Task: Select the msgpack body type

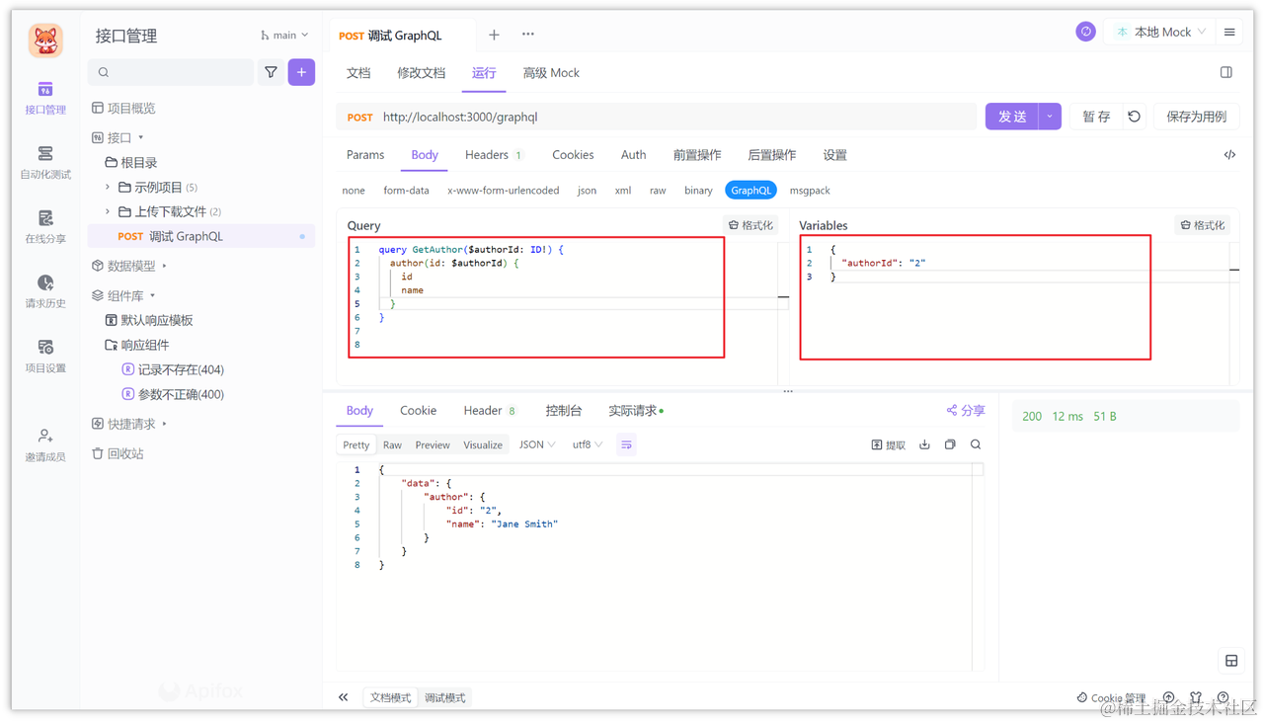Action: pyautogui.click(x=810, y=191)
